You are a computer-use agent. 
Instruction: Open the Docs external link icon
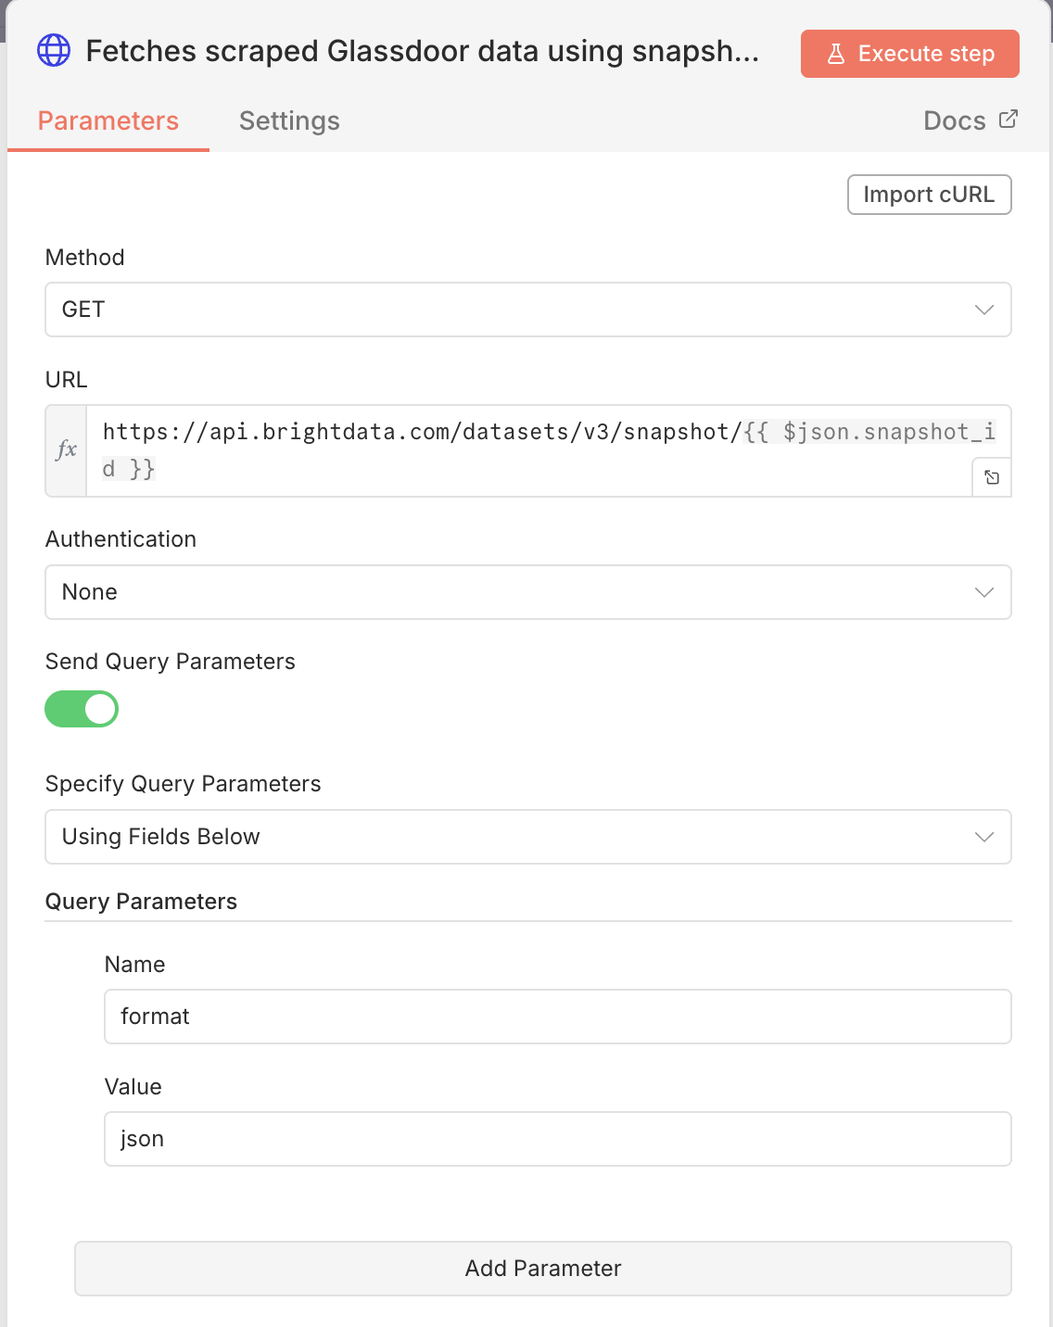point(1009,120)
